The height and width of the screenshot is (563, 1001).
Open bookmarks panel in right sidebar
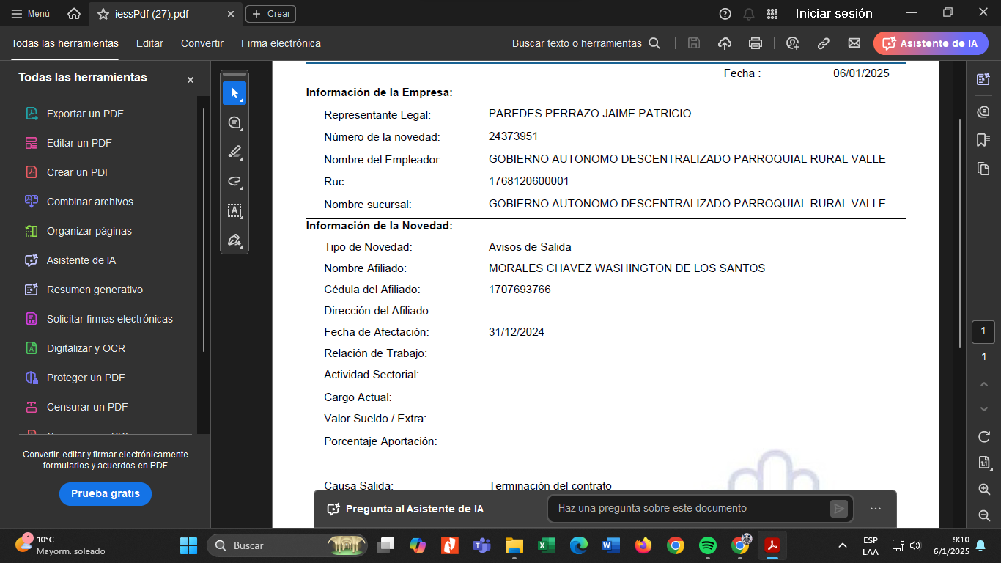[x=983, y=140]
